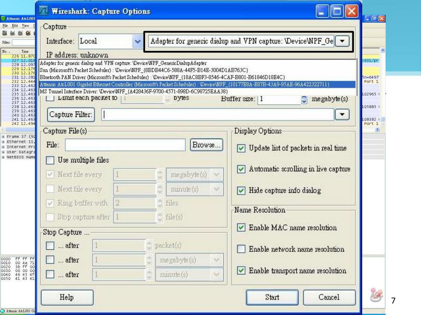Click hex dump row 0000

pyautogui.click(x=18, y=259)
